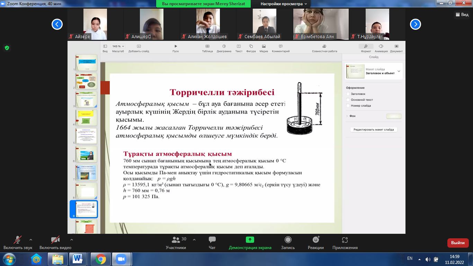Viewport: 473px width, 266px height.
Task: Open the Reactions (Реакции) menu
Action: coord(315,240)
